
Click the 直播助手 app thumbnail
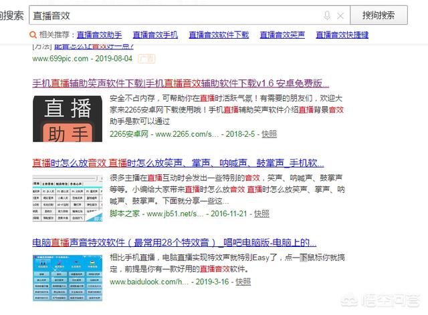click(68, 119)
